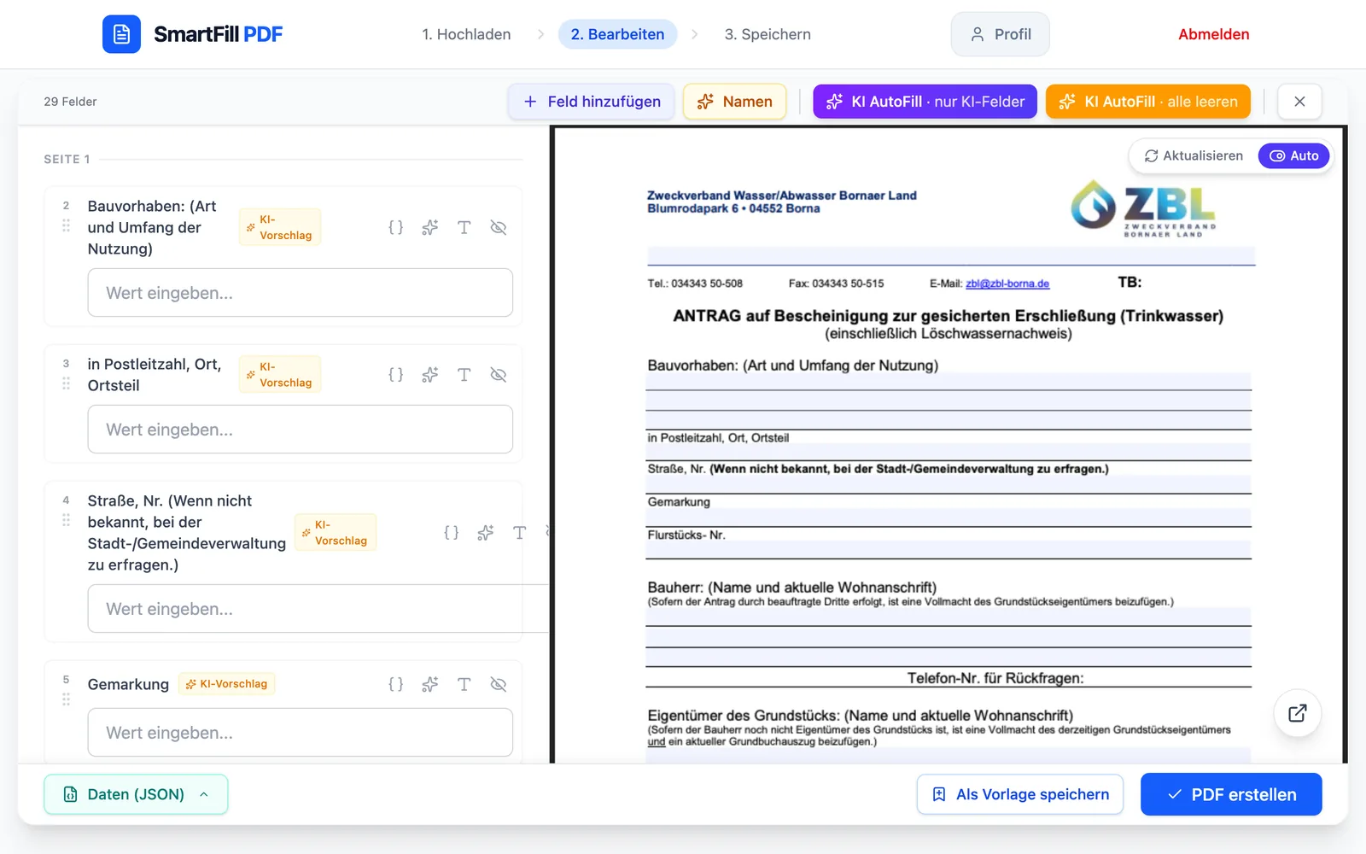1366x854 pixels.
Task: Open the Profil page
Action: (1000, 34)
